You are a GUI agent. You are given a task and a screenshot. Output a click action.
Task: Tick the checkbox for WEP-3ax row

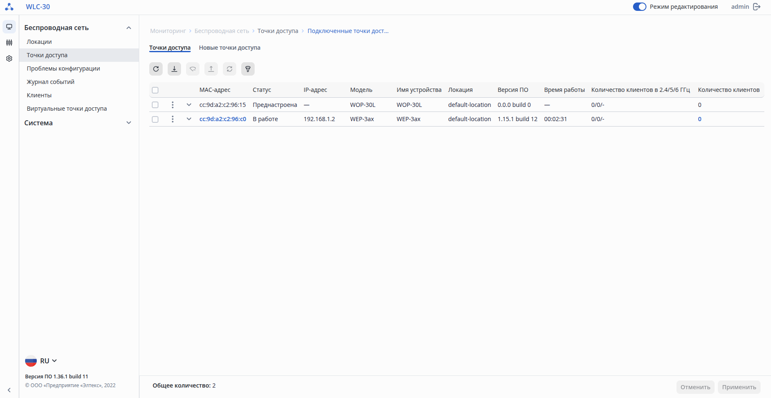tap(155, 119)
